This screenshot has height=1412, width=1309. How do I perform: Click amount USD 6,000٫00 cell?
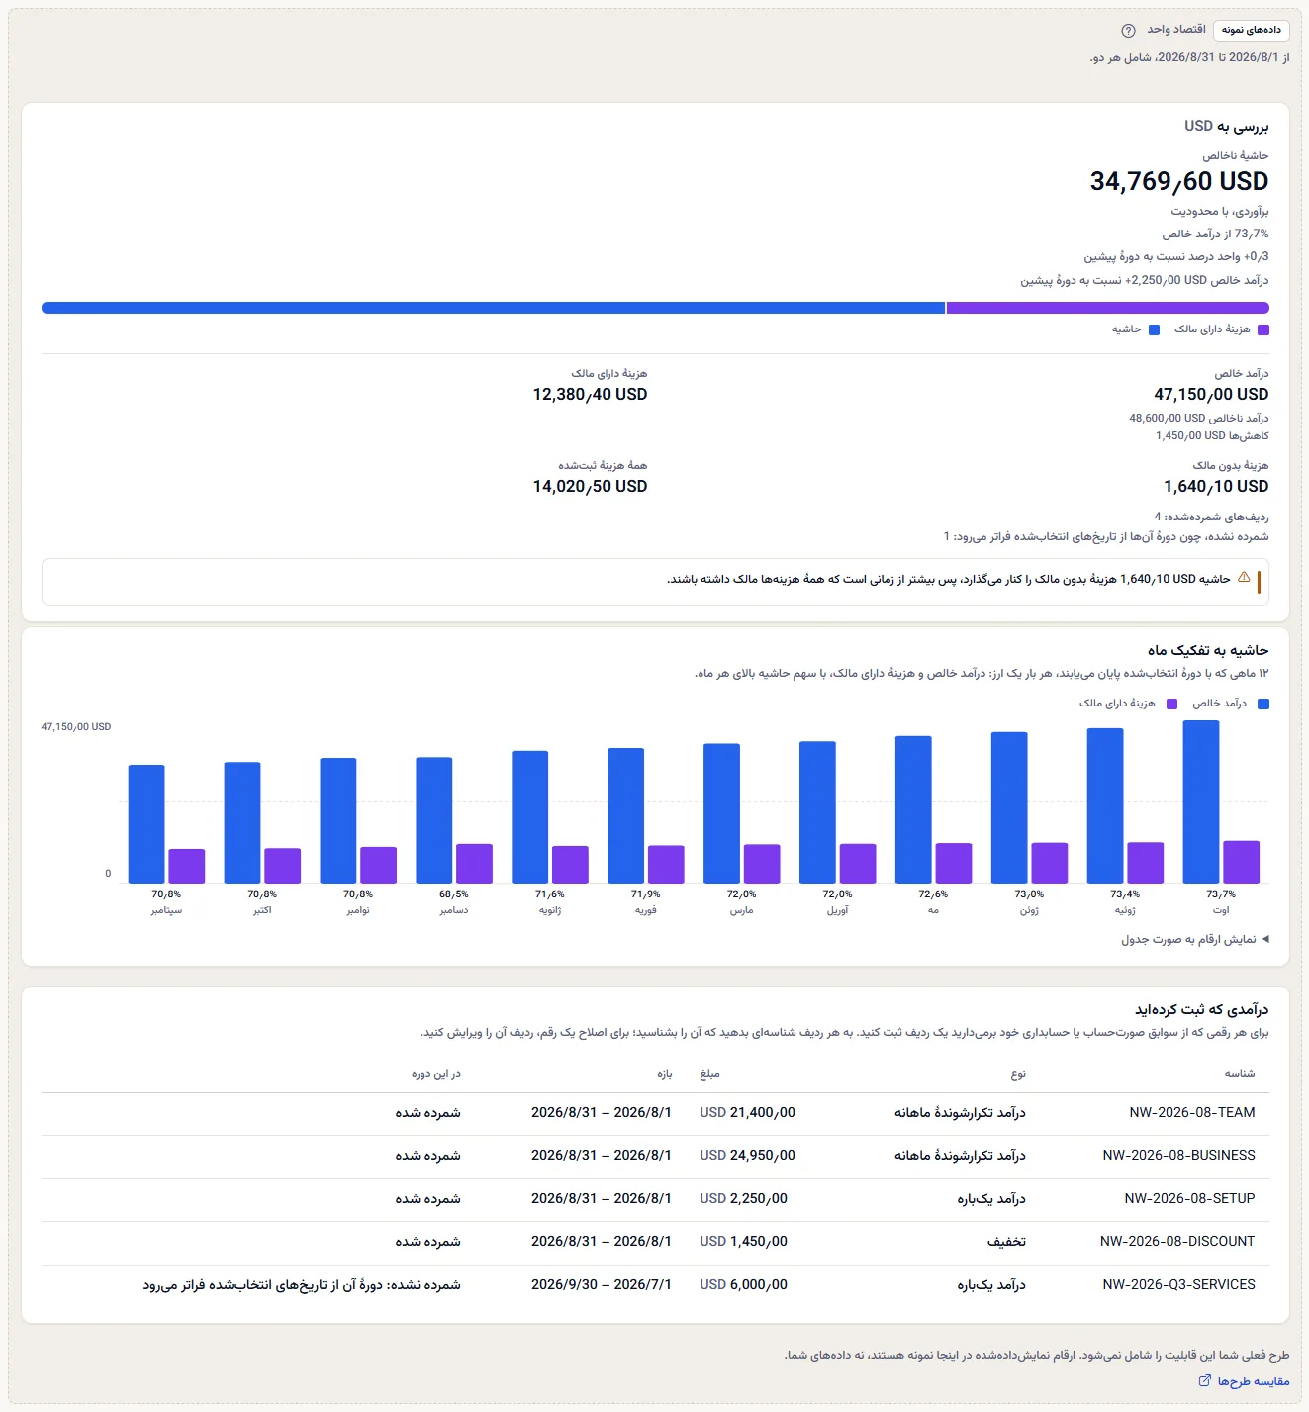[x=743, y=1285]
